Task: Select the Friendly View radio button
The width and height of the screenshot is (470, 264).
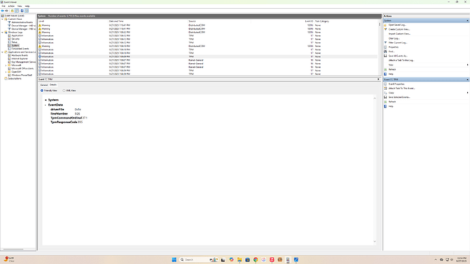Action: coord(42,90)
